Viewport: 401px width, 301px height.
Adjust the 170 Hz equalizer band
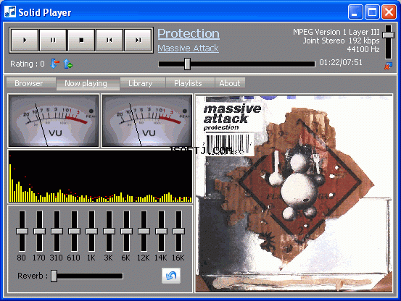39,231
